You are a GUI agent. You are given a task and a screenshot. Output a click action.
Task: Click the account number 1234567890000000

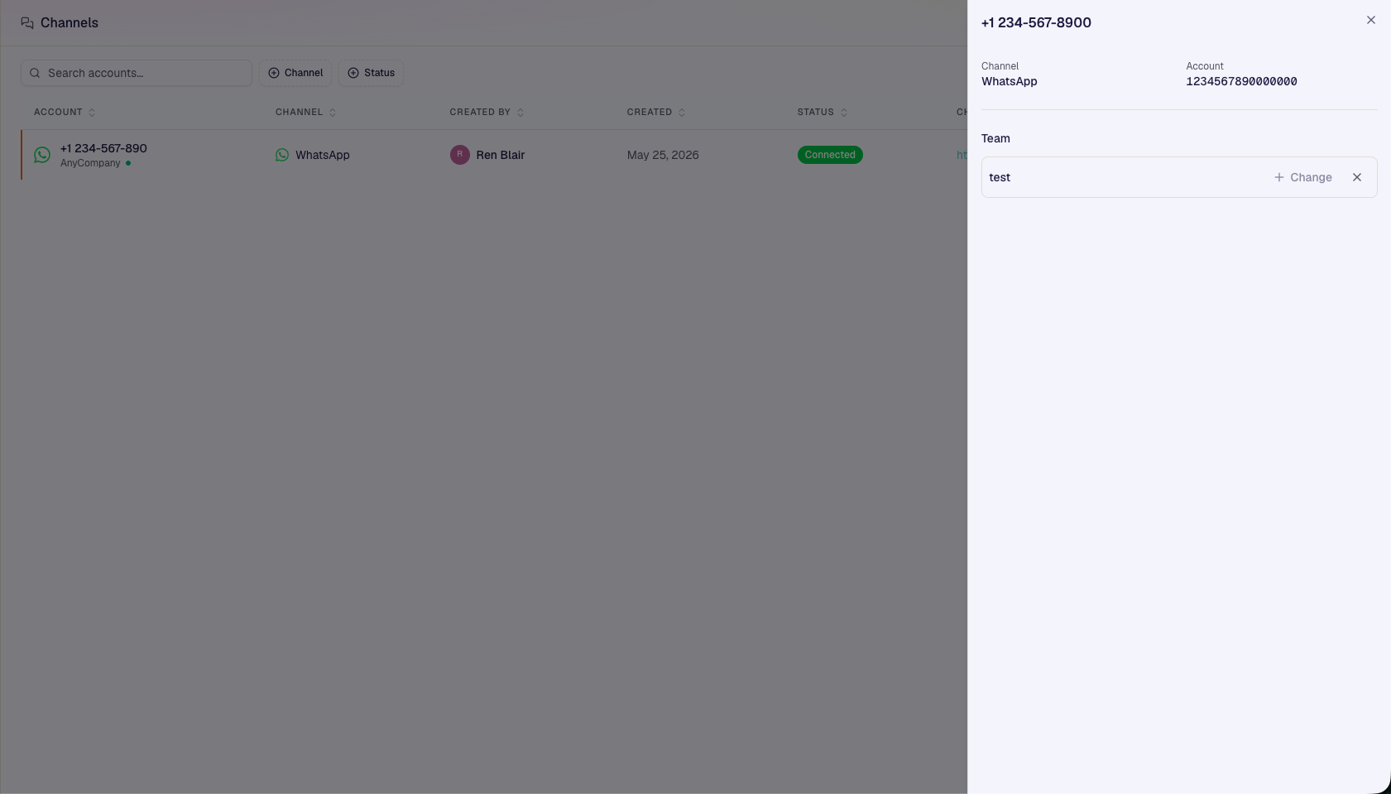coord(1241,81)
